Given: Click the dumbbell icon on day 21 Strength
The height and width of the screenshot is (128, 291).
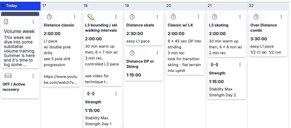Looking at the screenshot, I should coord(214,65).
